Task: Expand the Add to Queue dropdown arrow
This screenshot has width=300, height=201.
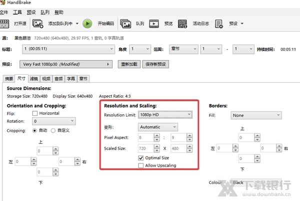Action: pos(77,23)
